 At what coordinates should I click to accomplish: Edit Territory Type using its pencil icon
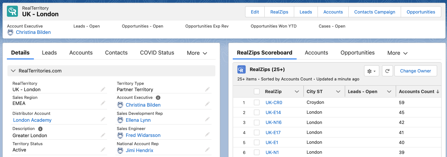pos(207,89)
